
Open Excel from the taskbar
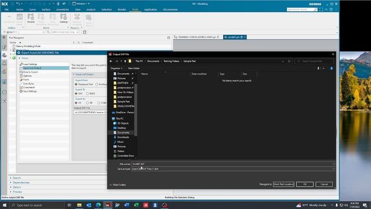tap(136, 205)
